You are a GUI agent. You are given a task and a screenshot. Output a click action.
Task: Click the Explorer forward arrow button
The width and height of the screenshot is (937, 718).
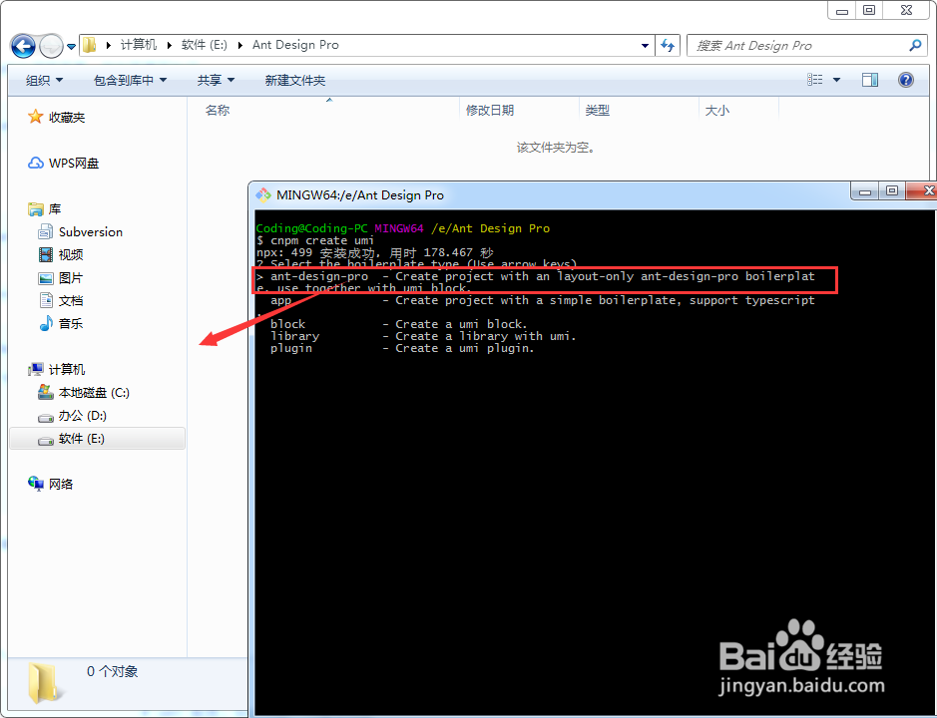click(x=52, y=46)
